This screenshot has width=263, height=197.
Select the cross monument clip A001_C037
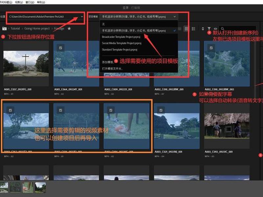click(x=26, y=64)
